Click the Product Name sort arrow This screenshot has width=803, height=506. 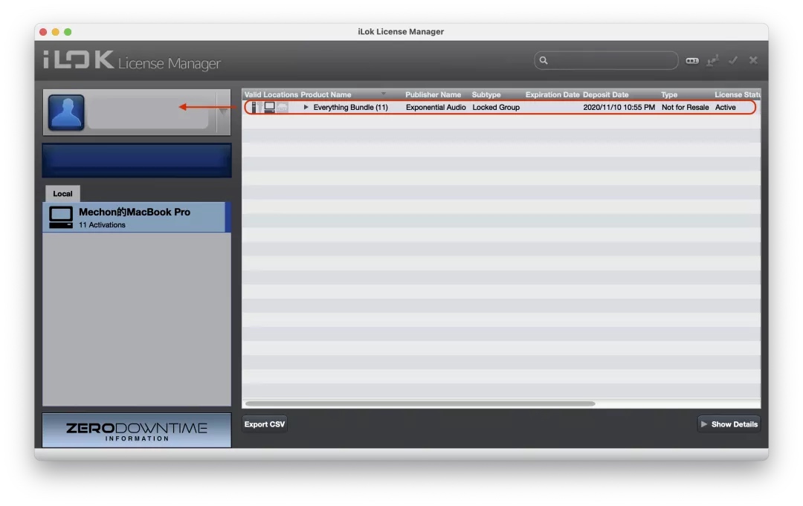pos(383,94)
